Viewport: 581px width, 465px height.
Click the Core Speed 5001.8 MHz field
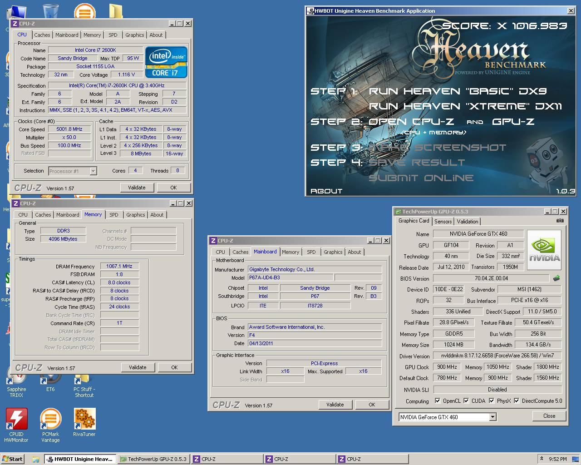69,129
